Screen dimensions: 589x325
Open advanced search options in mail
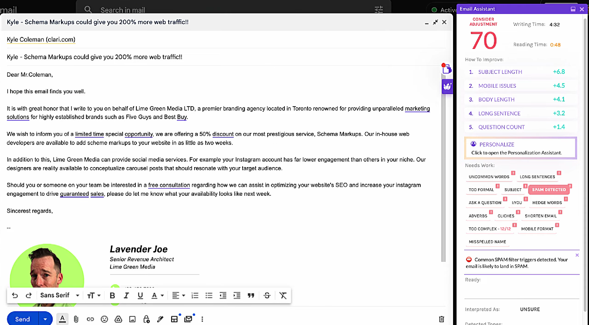click(x=379, y=10)
